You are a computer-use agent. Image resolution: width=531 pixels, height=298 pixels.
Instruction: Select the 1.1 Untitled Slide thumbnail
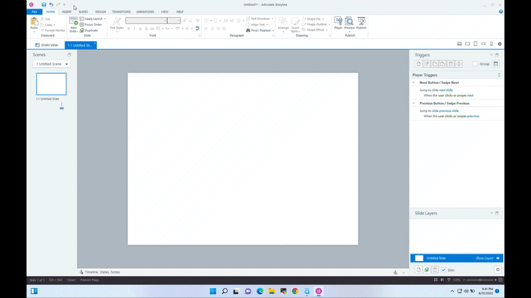(x=51, y=84)
